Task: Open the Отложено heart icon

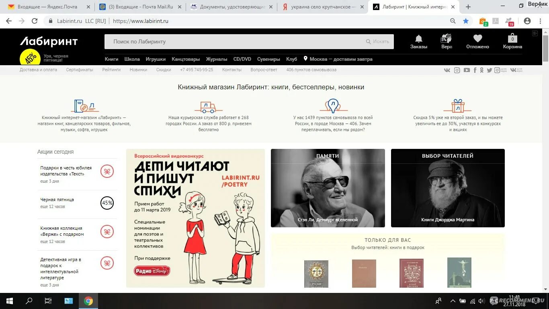Action: coord(477,41)
